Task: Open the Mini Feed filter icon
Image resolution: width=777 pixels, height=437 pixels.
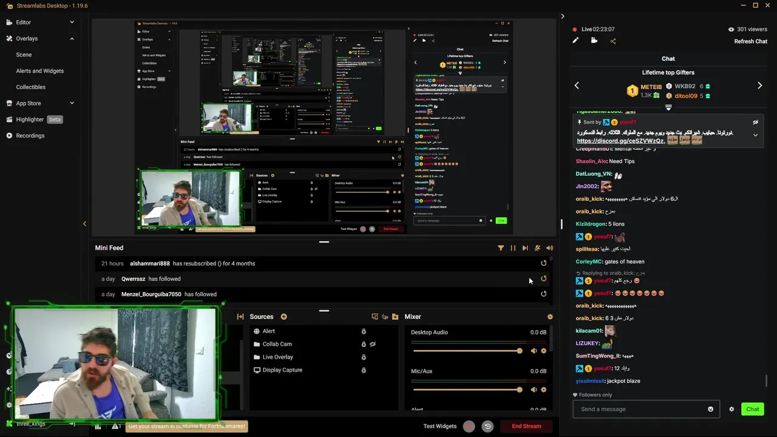Action: point(501,248)
